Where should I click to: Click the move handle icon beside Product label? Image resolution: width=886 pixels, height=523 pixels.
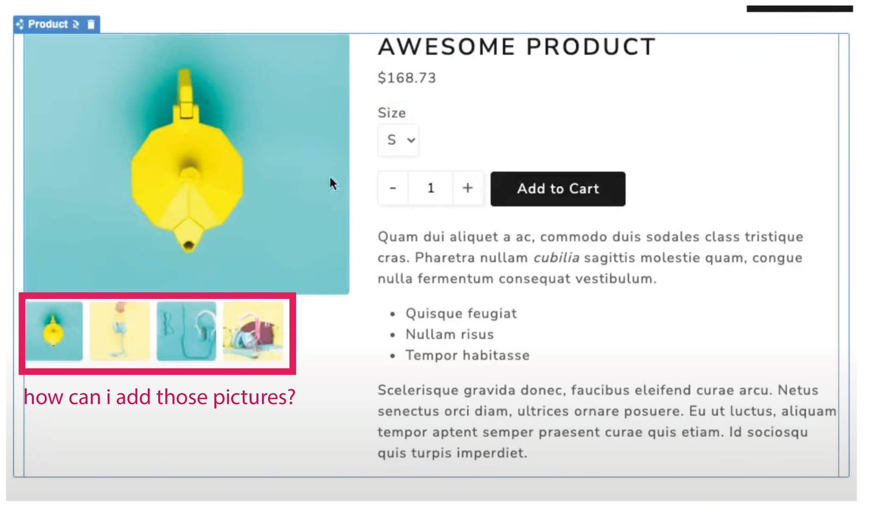[20, 24]
